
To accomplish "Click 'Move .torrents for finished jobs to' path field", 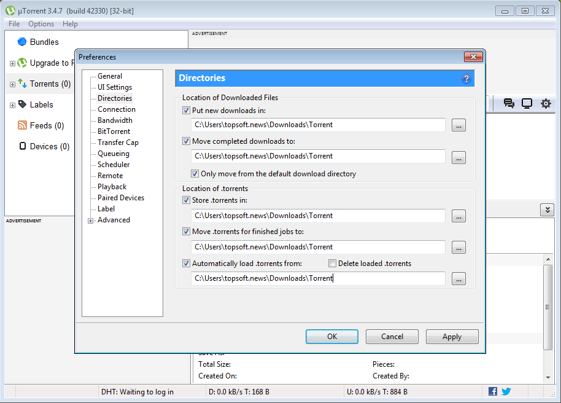I will (318, 247).
